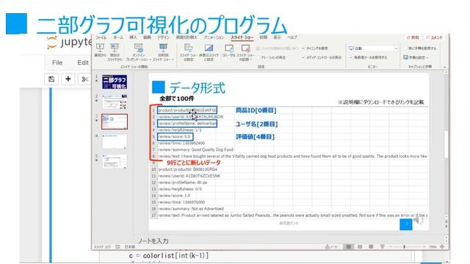Start Slide Show from status bar icon

pos(382,246)
